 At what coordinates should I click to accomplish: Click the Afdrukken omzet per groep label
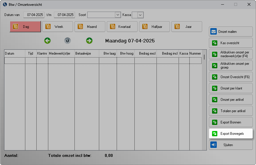pyautogui.click(x=234, y=66)
